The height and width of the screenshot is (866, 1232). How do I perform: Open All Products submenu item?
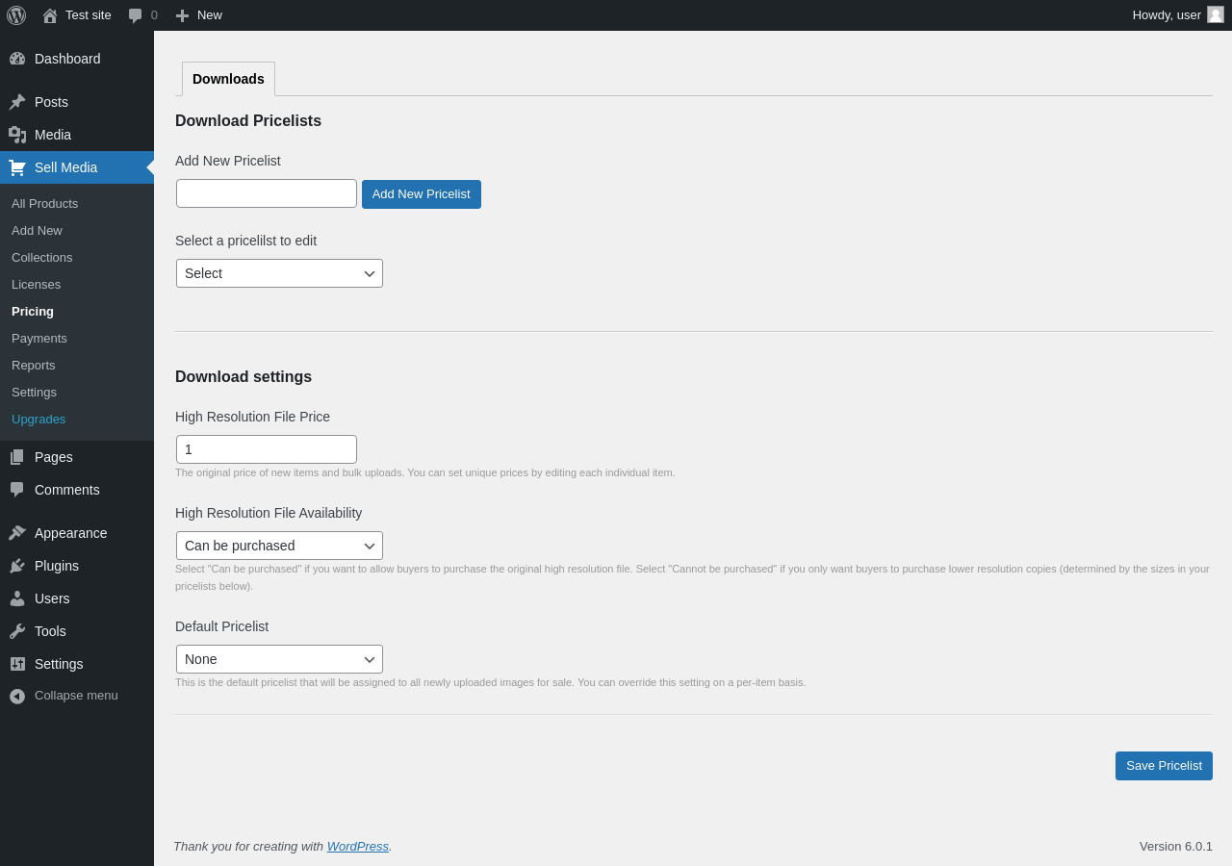(44, 204)
